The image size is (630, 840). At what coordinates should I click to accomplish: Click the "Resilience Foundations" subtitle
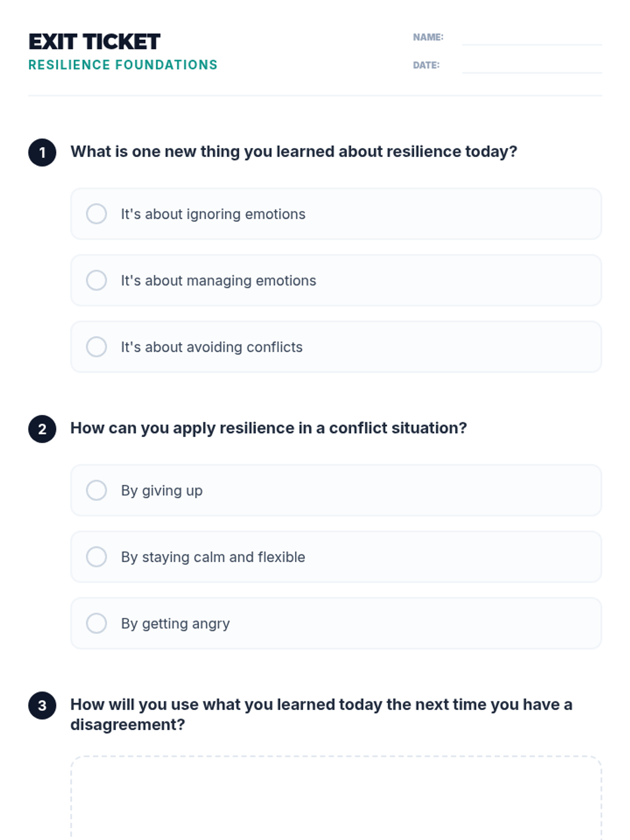pyautogui.click(x=123, y=65)
